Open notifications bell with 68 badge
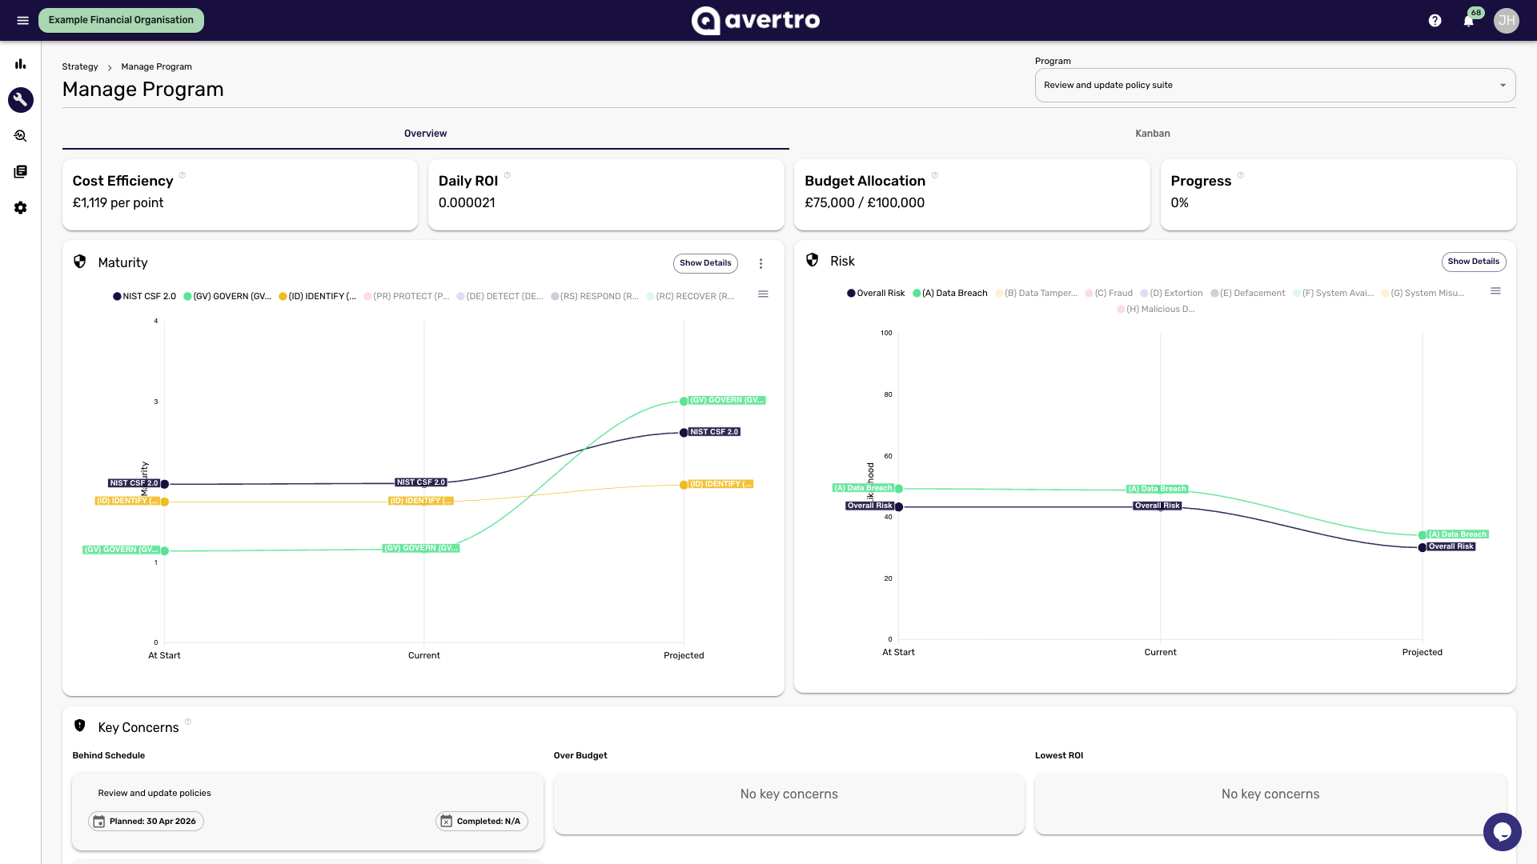The image size is (1537, 864). click(1469, 21)
